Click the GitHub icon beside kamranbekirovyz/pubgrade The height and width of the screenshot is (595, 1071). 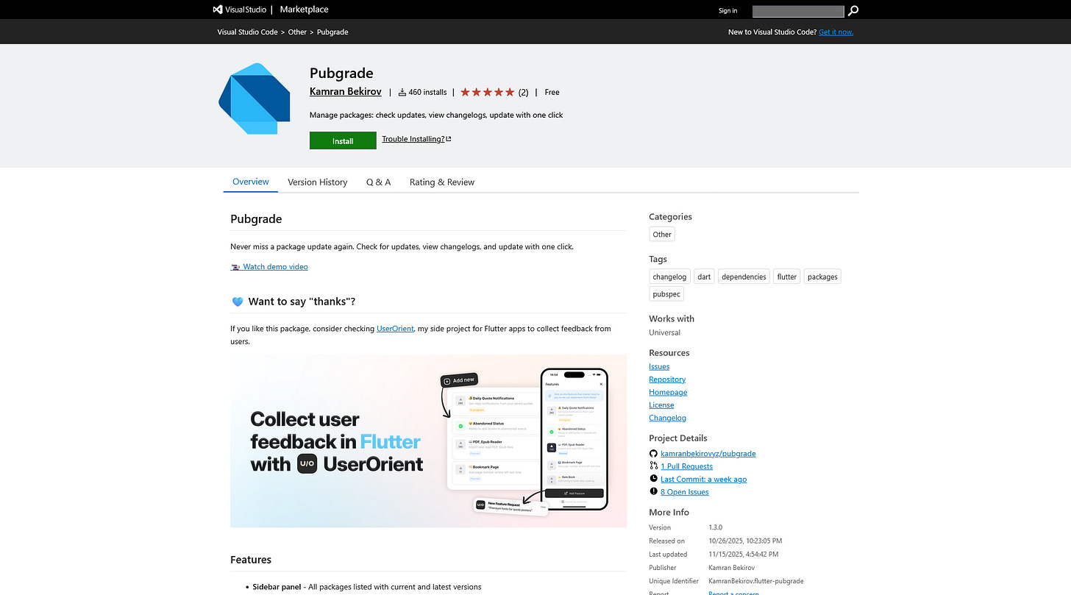click(653, 454)
